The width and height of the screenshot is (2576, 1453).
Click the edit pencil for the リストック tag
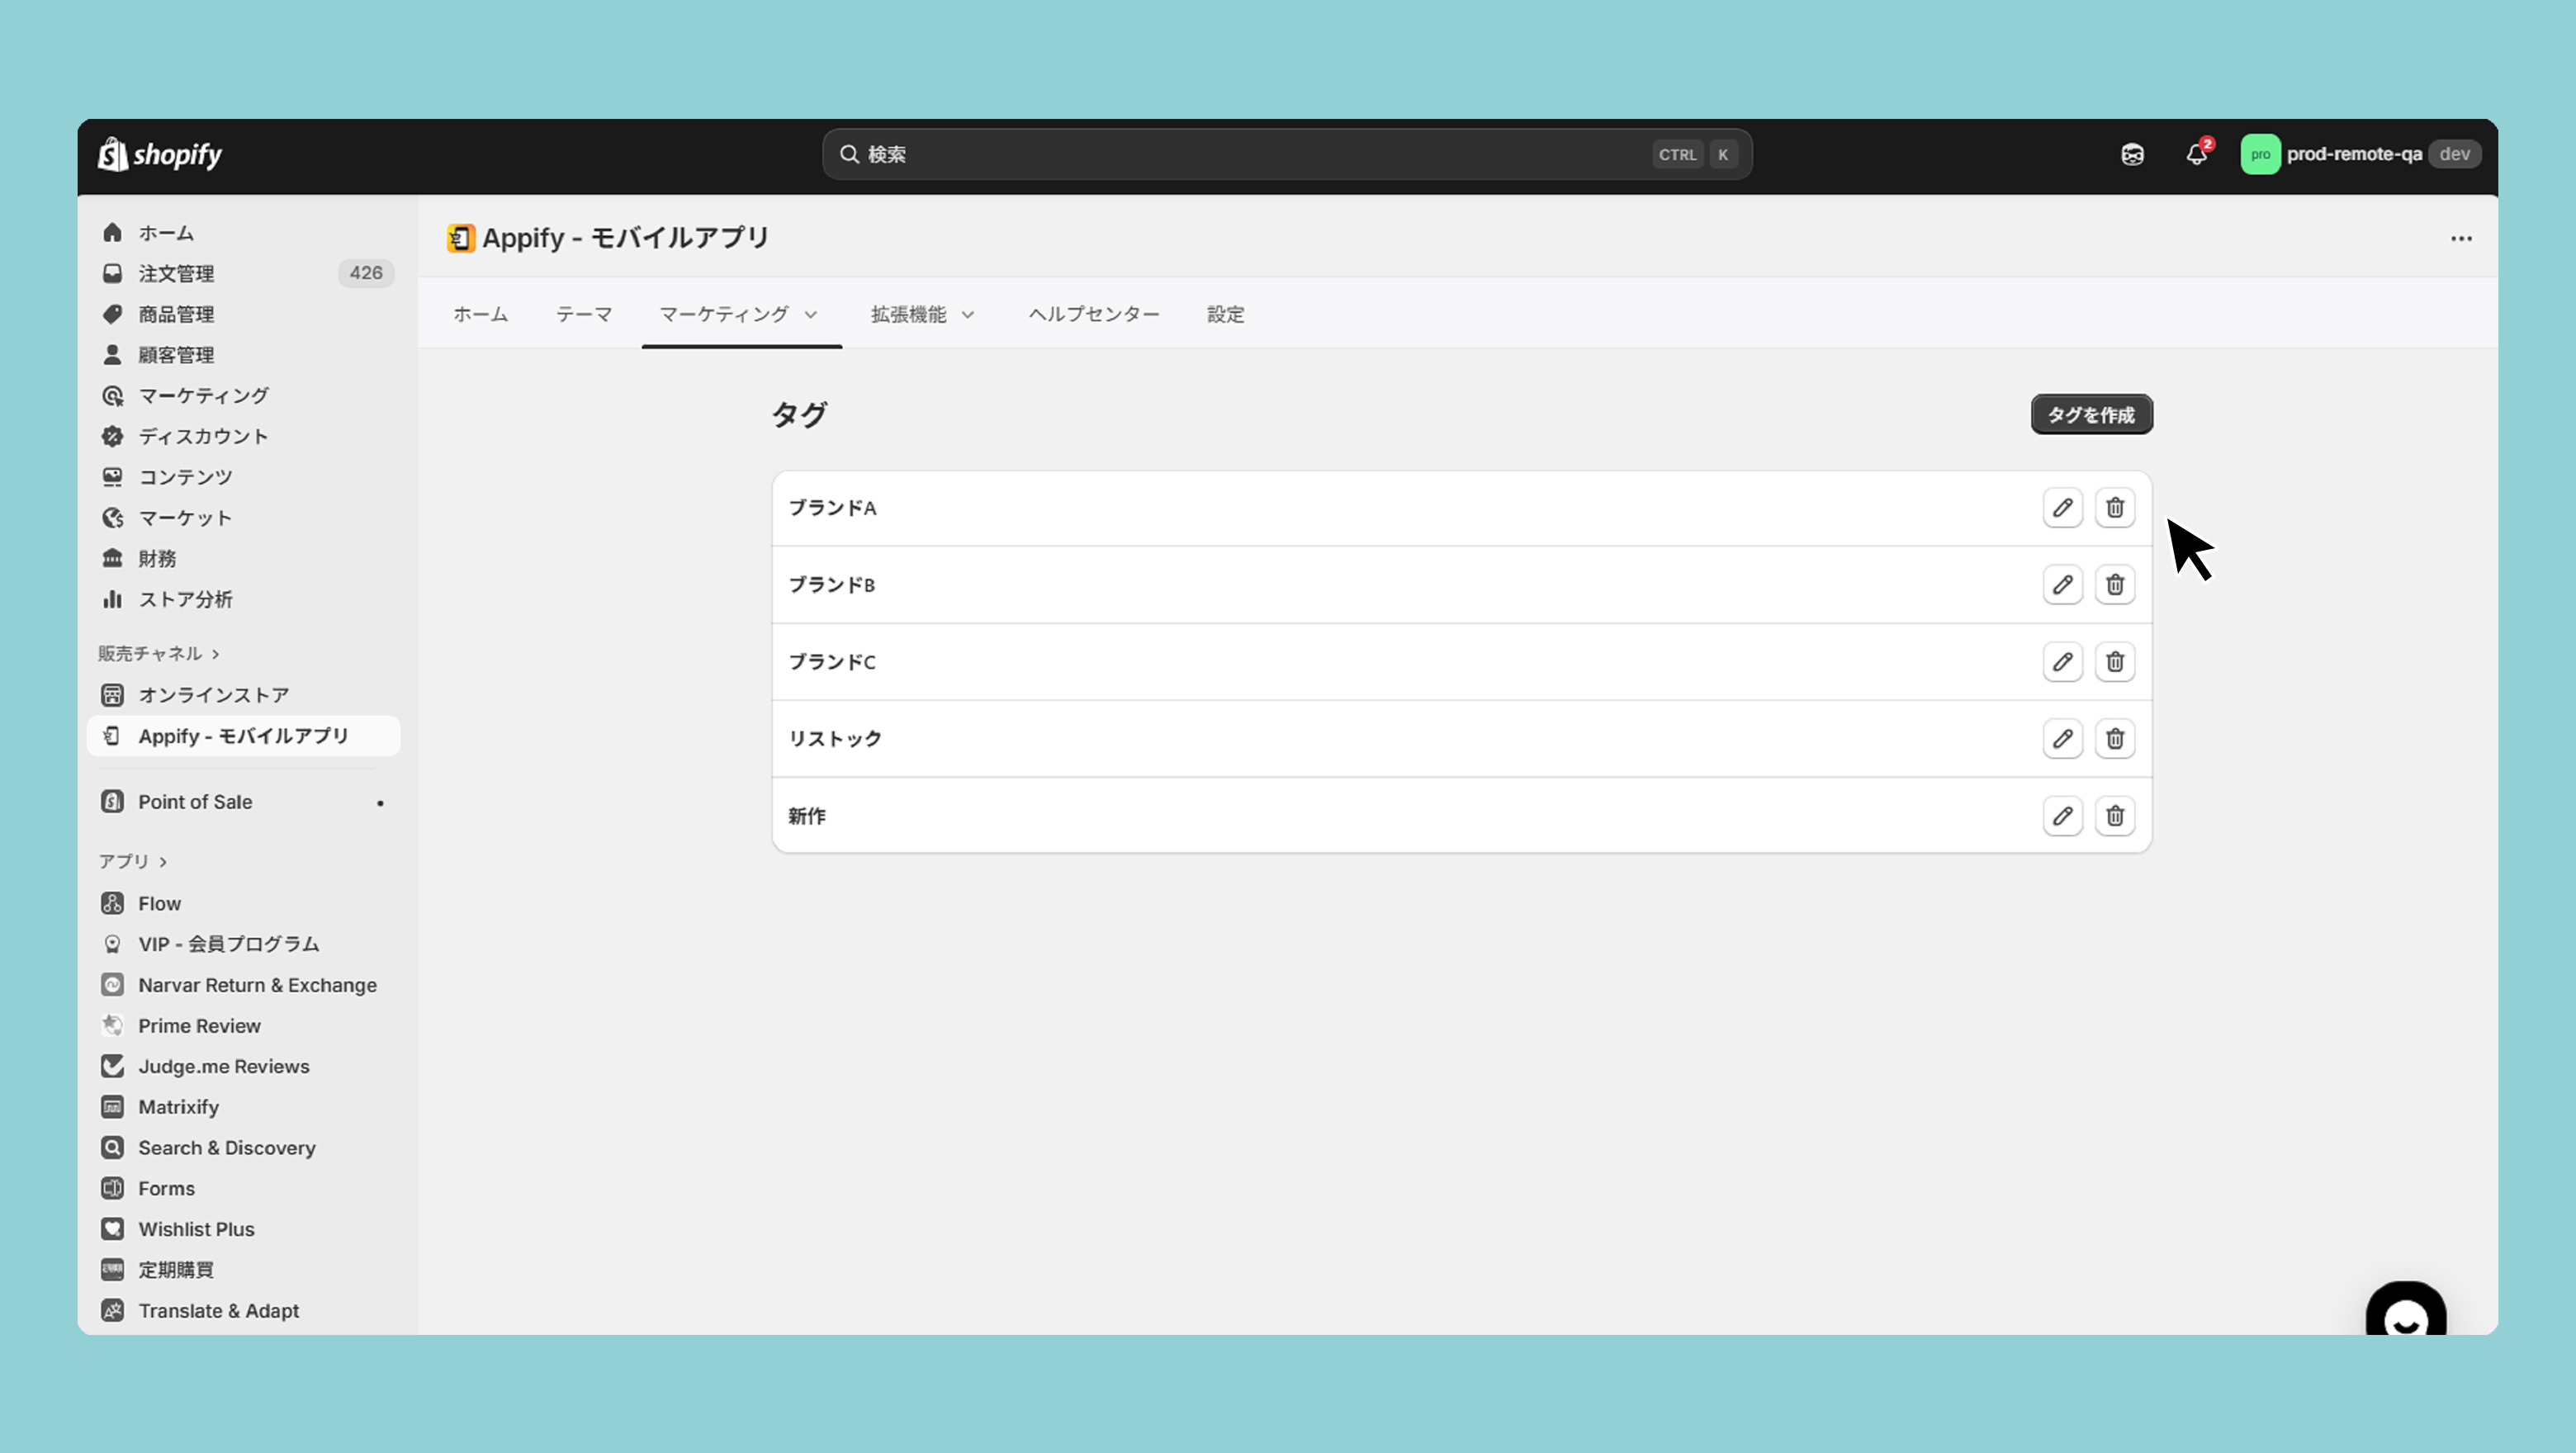[x=2062, y=739]
